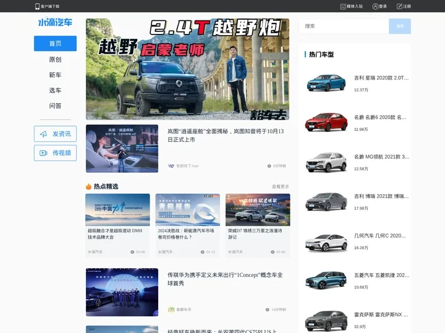445x333 pixels.
Task: Open headline 荣威D7 锦绣三万里之浪漫诗游记
Action: tap(255, 234)
